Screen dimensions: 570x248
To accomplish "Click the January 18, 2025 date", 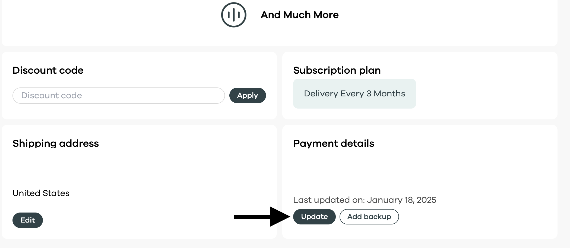I will (401, 200).
